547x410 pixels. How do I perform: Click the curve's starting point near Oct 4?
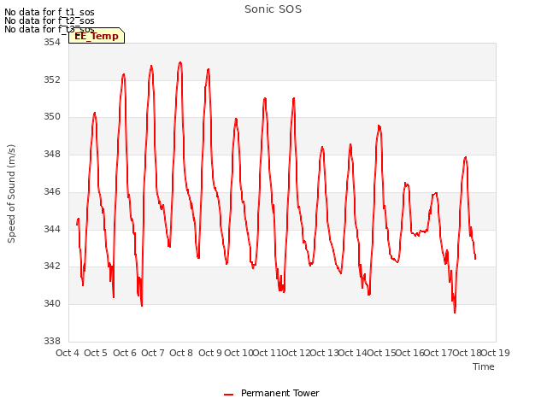[x=77, y=224]
